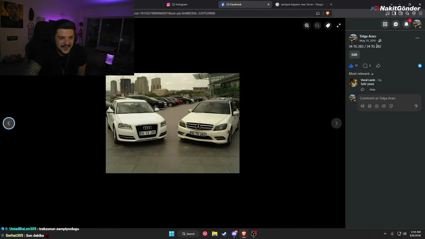
Task: Open the Brave playlist music icon
Action: [387, 13]
